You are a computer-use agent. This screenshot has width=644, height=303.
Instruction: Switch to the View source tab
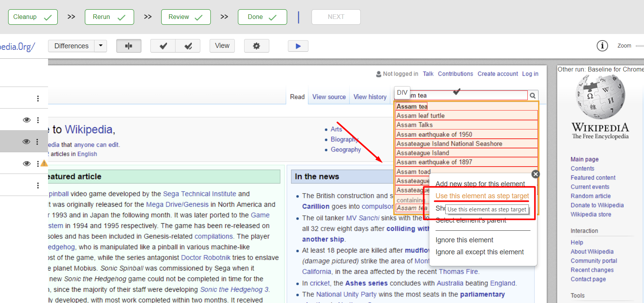click(329, 97)
